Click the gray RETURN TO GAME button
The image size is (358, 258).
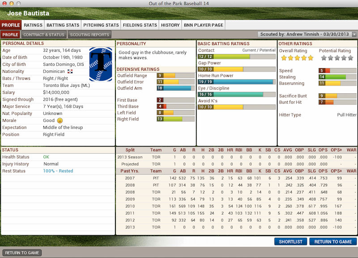(x=22, y=253)
